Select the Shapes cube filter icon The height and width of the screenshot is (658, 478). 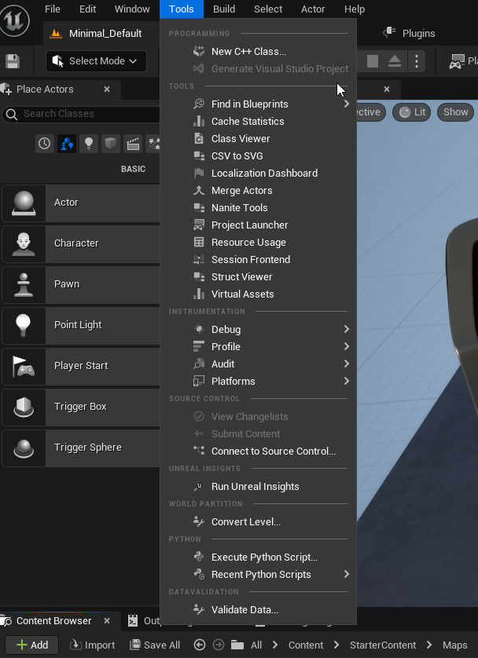(x=111, y=144)
